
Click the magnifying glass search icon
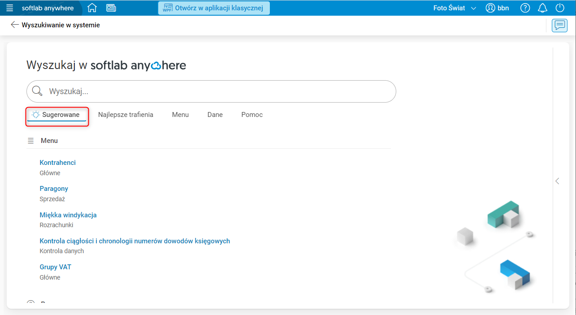tap(37, 91)
